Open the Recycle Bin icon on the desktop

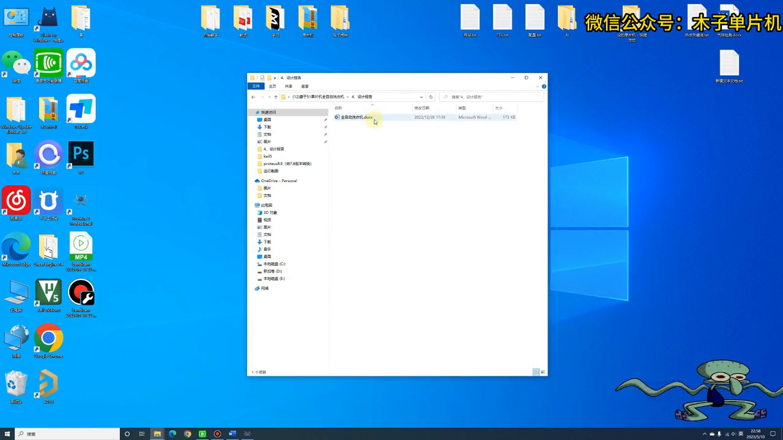[16, 384]
